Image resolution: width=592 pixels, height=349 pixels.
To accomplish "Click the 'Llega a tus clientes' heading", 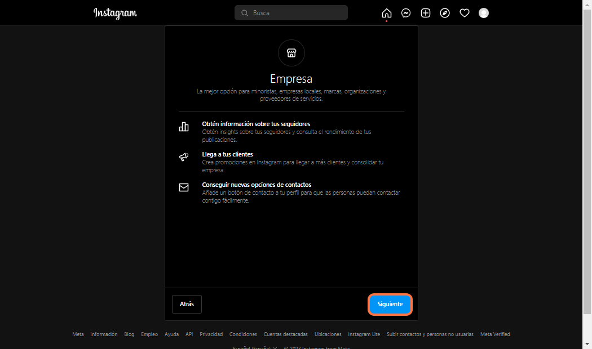I will click(x=227, y=155).
